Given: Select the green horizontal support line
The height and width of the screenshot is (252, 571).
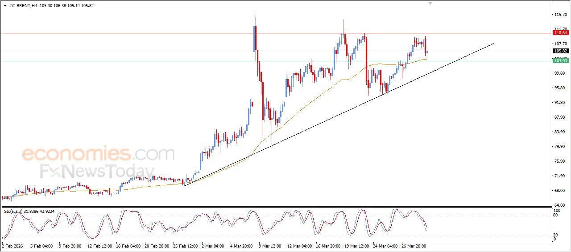Looking at the screenshot, I should pyautogui.click(x=178, y=61).
